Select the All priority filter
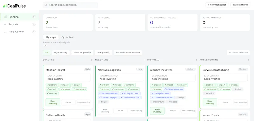The width and height of the screenshot is (254, 121). click(x=47, y=53)
